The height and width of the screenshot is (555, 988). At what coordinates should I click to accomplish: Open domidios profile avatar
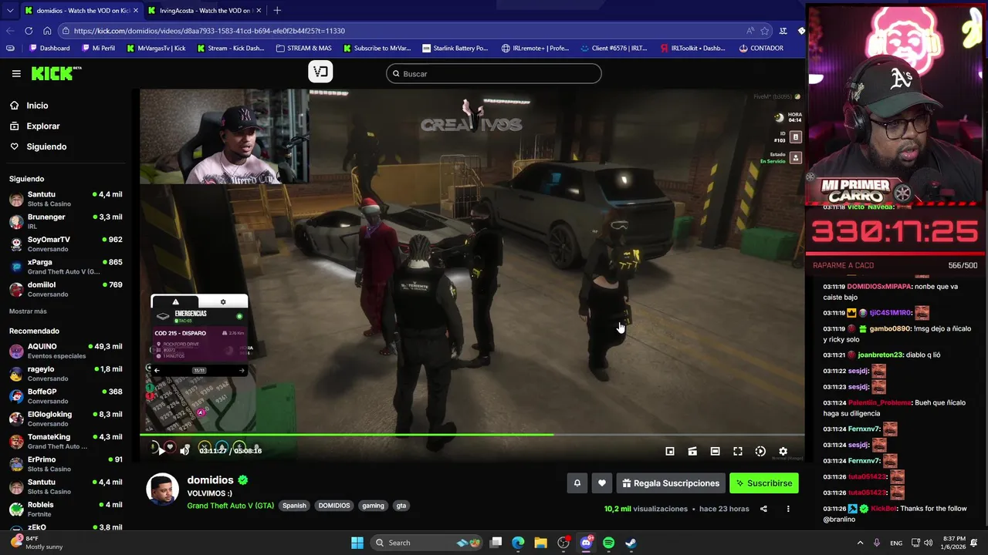click(162, 489)
